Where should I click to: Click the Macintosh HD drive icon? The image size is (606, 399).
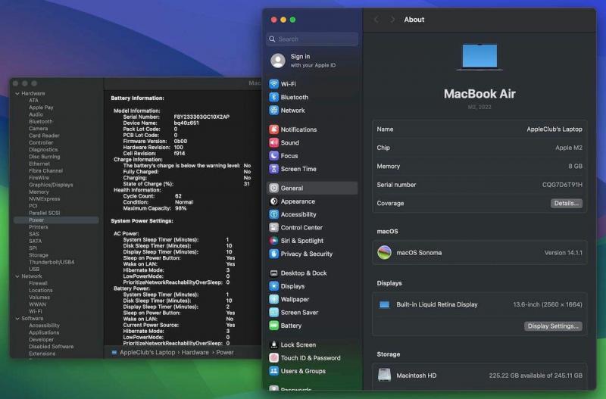(384, 375)
